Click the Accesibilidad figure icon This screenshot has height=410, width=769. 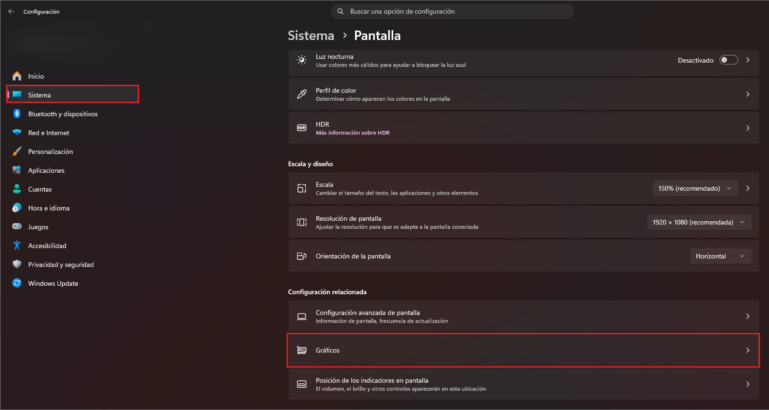[17, 245]
